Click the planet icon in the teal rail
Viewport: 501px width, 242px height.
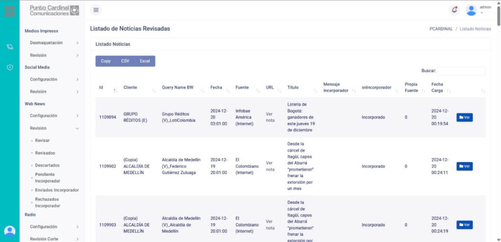(10, 47)
